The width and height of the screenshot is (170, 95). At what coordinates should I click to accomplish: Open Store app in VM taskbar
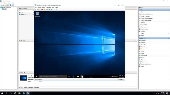pyautogui.click(x=82, y=77)
